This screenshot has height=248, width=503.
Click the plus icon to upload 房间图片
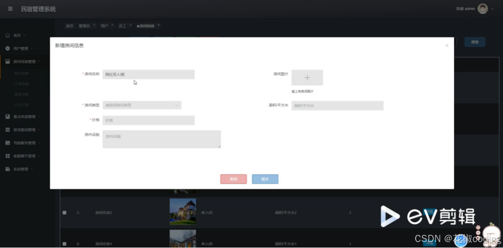(307, 78)
